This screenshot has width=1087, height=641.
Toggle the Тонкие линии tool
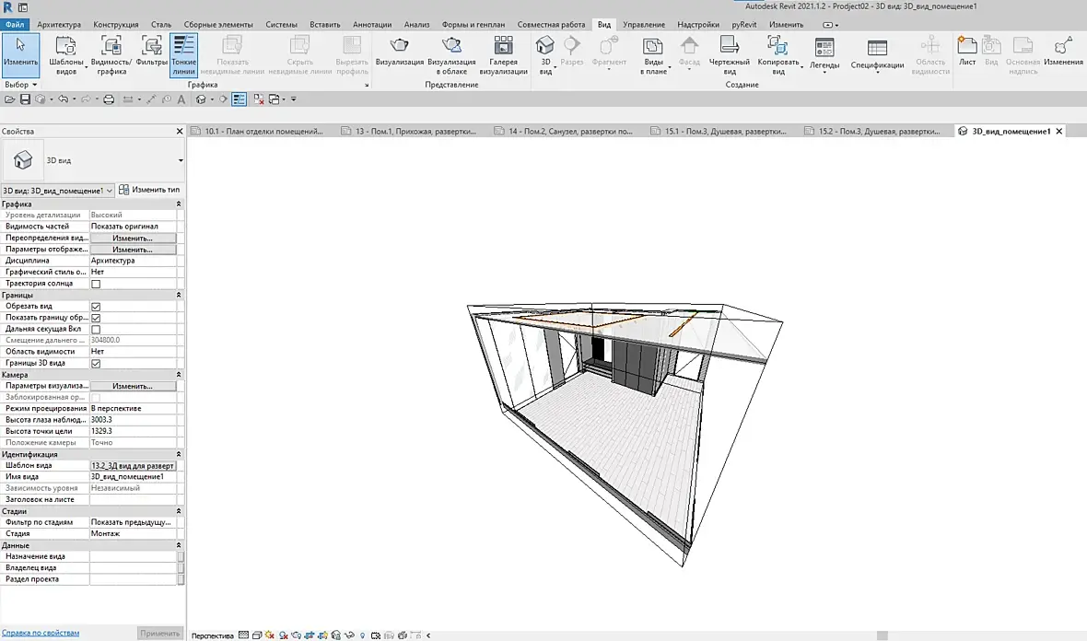point(183,55)
